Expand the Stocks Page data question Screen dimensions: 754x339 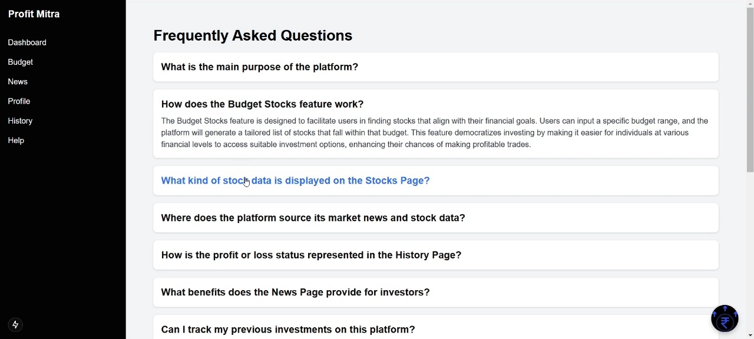click(295, 181)
